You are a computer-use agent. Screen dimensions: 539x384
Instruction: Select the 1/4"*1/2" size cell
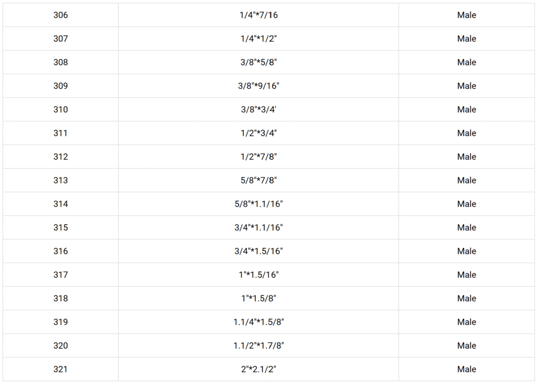[258, 39]
